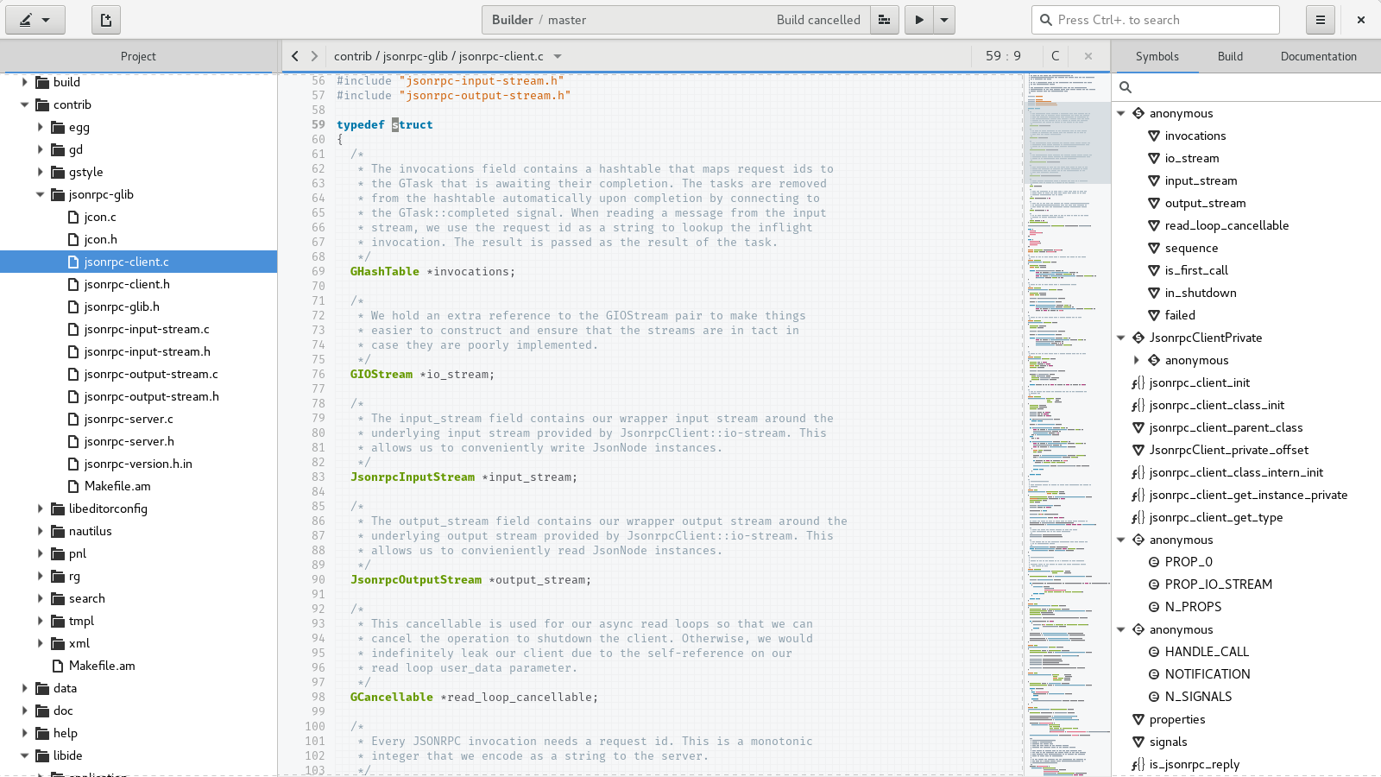The image size is (1381, 777).
Task: Open cursor position 59 : 9 indicator
Action: click(1003, 56)
